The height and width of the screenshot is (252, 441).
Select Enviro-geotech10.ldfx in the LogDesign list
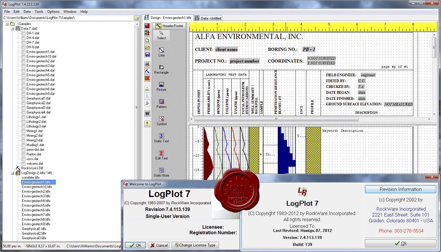click(x=37, y=187)
